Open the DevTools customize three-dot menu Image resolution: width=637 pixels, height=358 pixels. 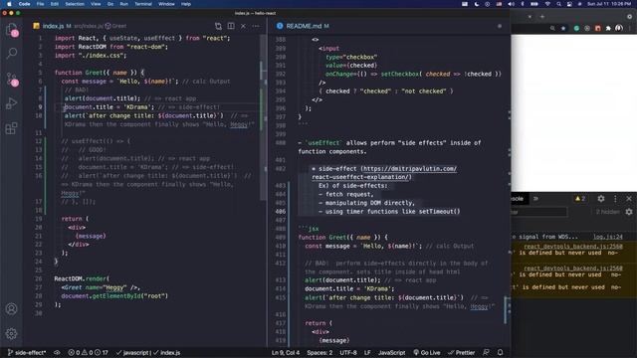[615, 199]
